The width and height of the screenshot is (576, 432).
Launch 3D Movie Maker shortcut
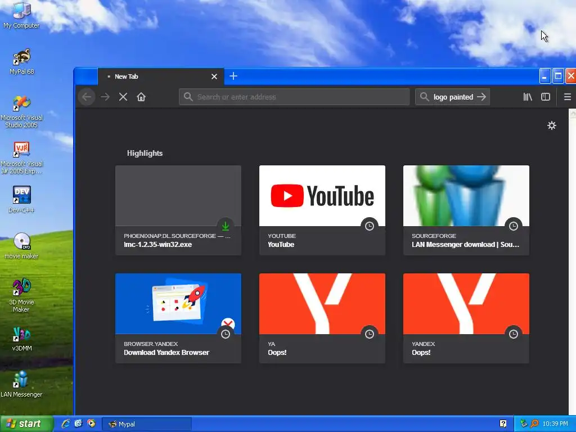(21, 295)
